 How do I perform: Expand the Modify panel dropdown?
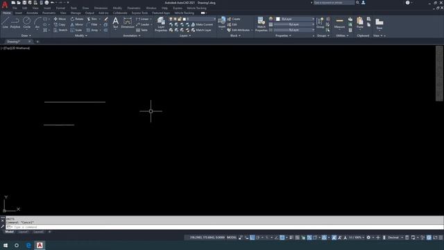(x=80, y=35)
